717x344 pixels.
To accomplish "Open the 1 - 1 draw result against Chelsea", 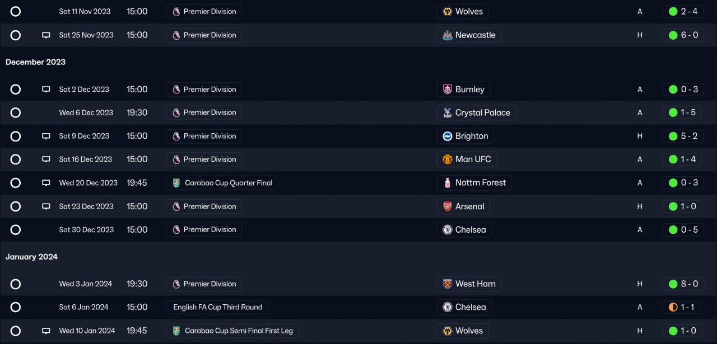I will tap(683, 307).
